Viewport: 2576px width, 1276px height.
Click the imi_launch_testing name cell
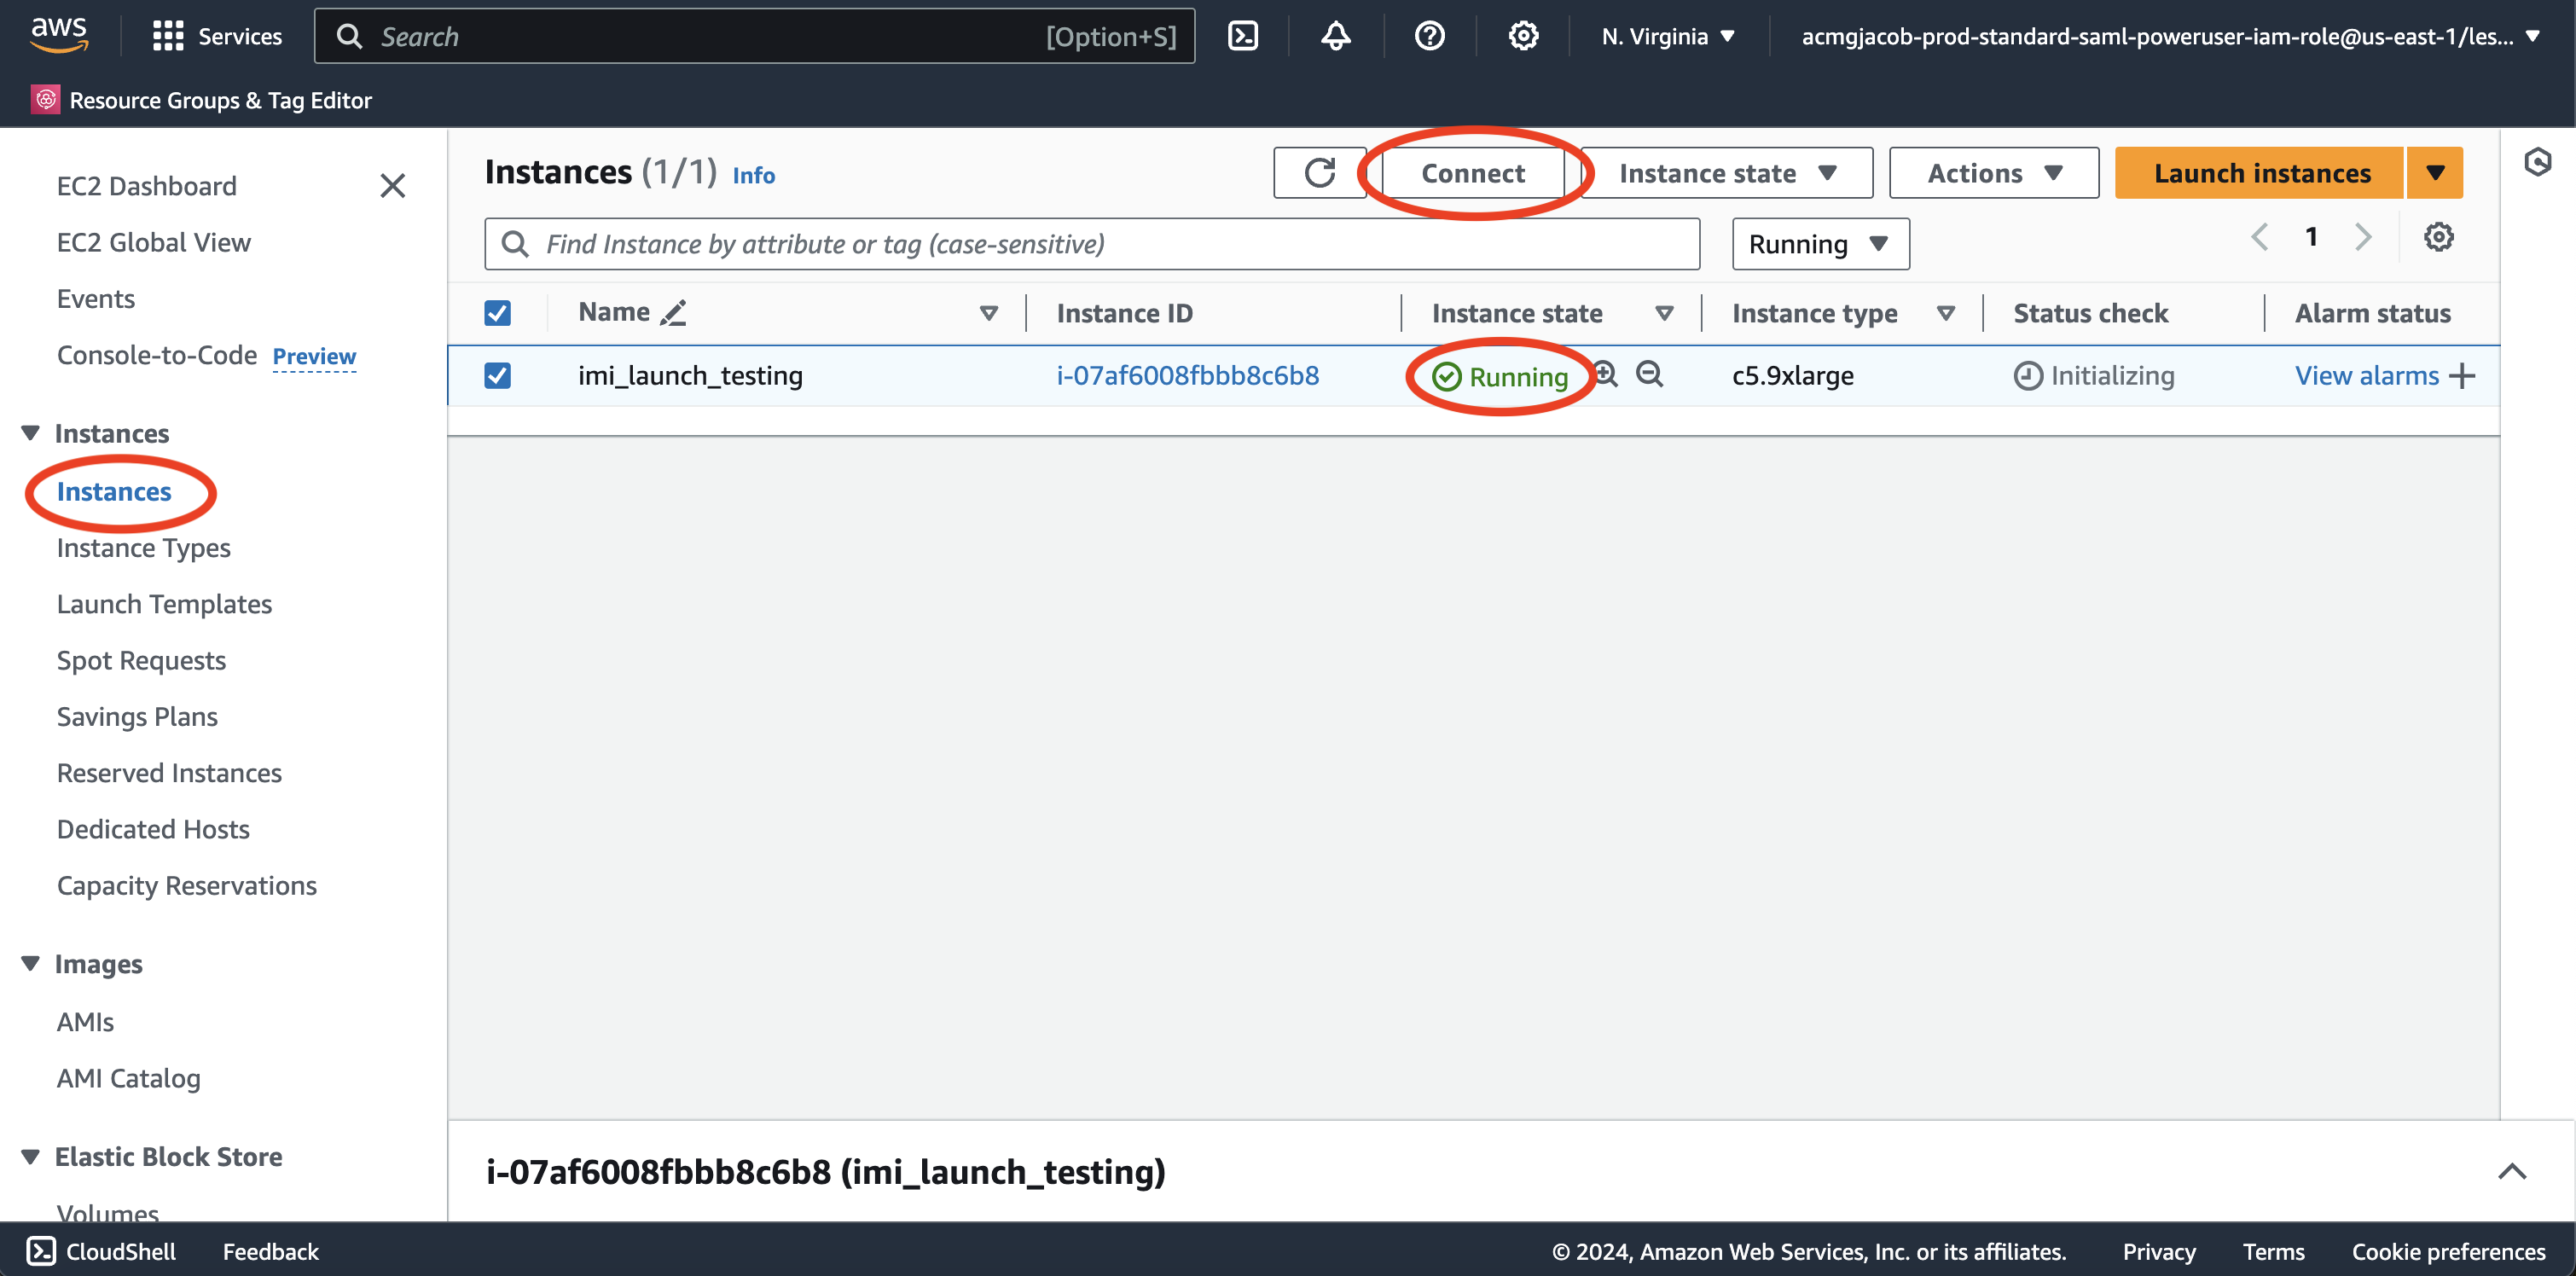click(690, 375)
